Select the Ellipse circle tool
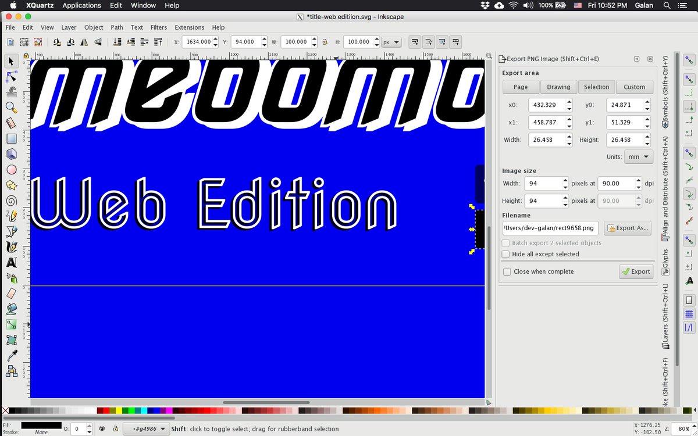Viewport: 698px width, 436px height. click(x=11, y=170)
